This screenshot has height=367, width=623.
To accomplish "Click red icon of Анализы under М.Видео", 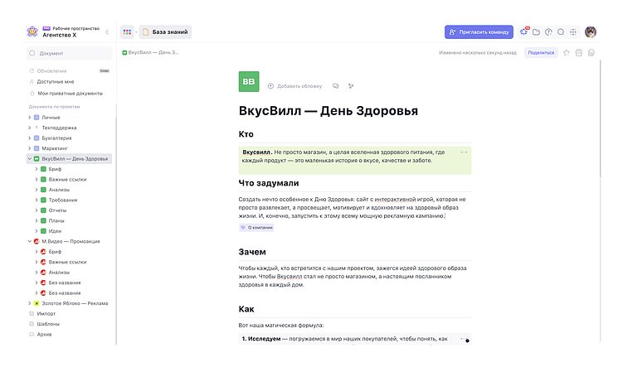I will (43, 273).
